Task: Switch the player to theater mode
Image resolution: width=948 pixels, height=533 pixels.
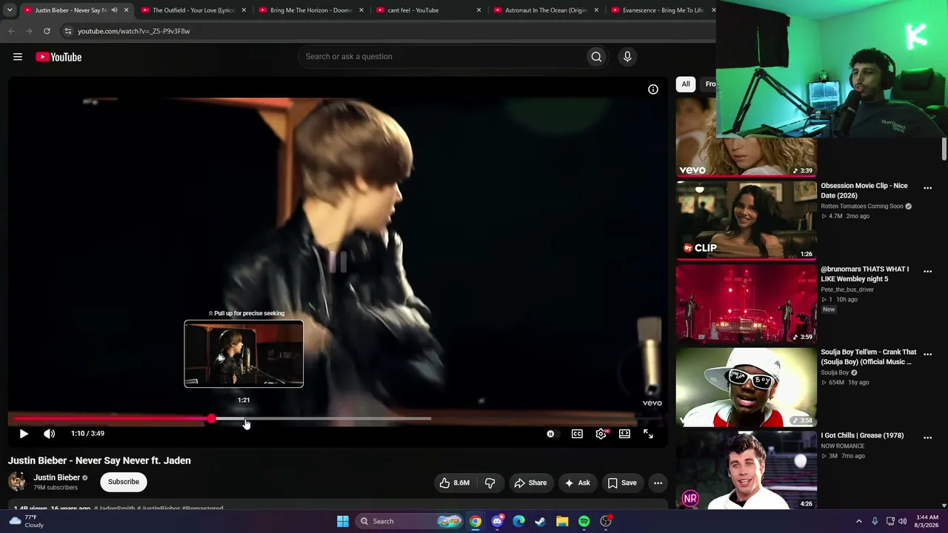Action: (x=624, y=434)
